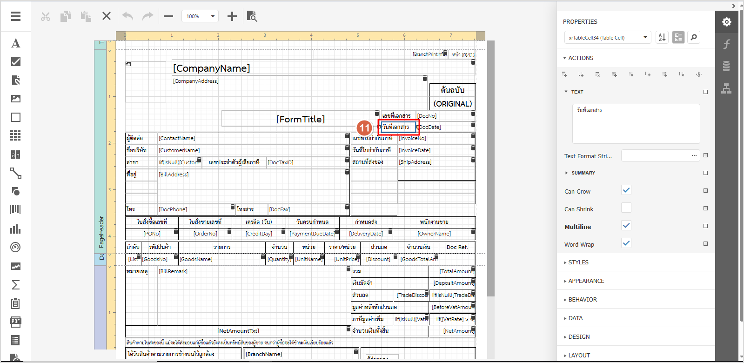Click the Cut scissors icon
Viewport: 744px width, 363px height.
click(45, 16)
